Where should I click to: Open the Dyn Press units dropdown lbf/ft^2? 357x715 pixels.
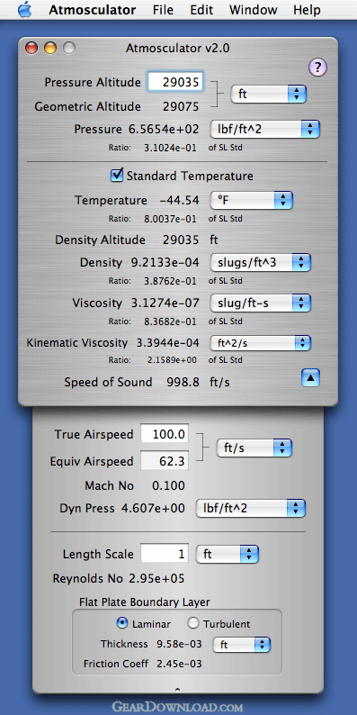coord(251,508)
